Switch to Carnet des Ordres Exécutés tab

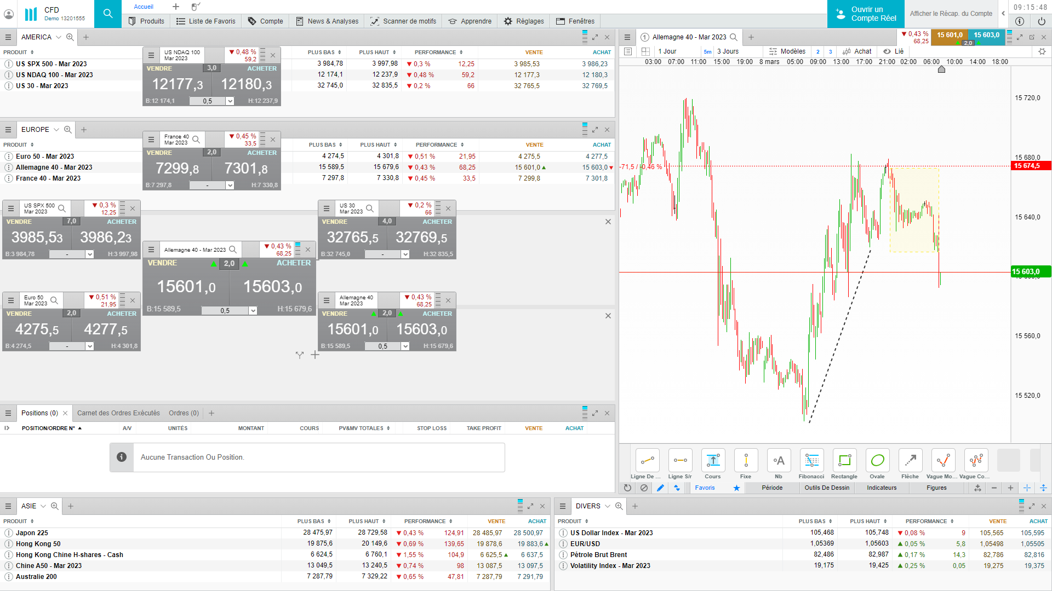point(118,413)
